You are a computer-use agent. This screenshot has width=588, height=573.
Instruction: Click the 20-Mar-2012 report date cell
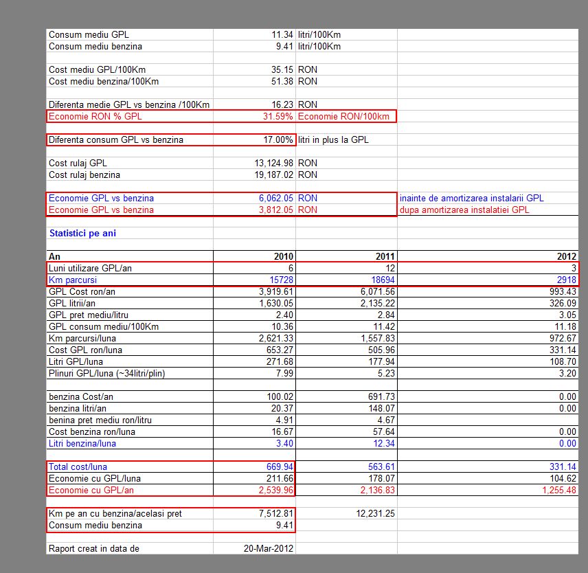pyautogui.click(x=271, y=548)
